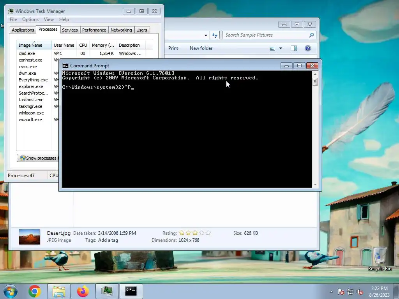This screenshot has width=399, height=299.
Task: Switch to the Users tab
Action: tap(141, 30)
